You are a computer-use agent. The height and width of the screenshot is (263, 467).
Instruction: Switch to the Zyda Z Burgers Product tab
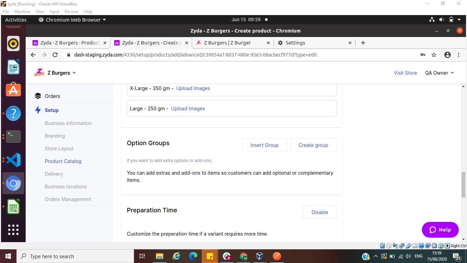point(69,43)
